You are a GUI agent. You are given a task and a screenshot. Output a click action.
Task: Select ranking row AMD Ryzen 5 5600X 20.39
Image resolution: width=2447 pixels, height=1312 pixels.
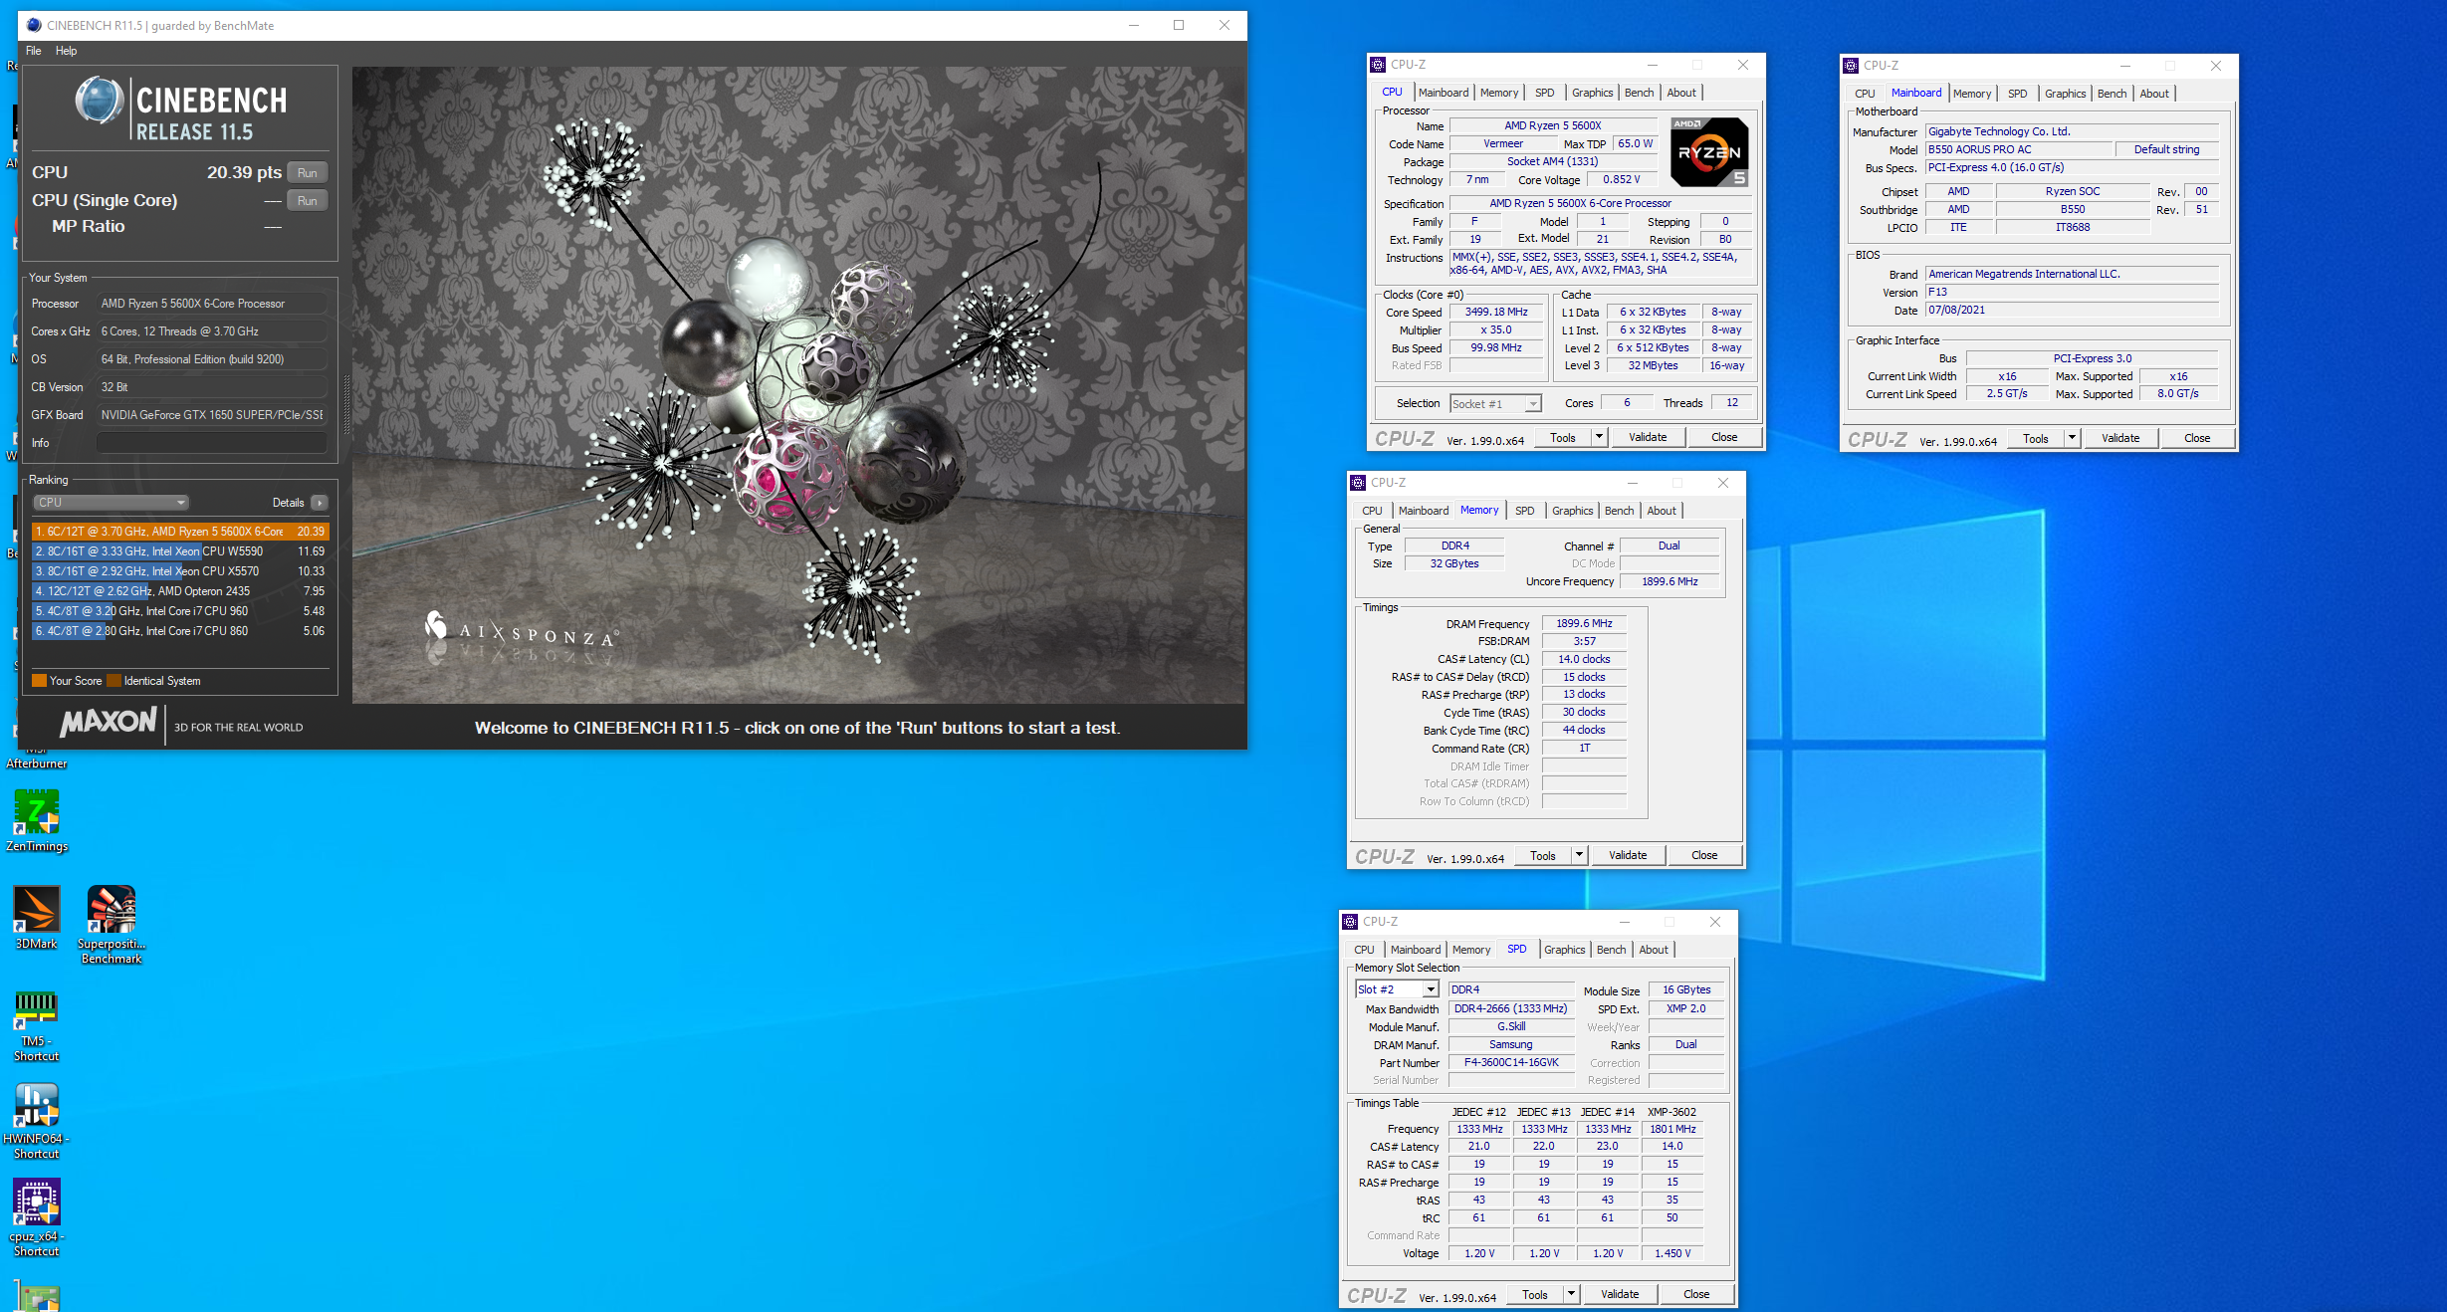180,532
